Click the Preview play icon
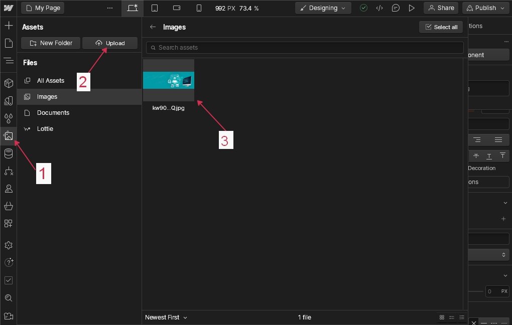This screenshot has height=325, width=512. click(x=412, y=8)
